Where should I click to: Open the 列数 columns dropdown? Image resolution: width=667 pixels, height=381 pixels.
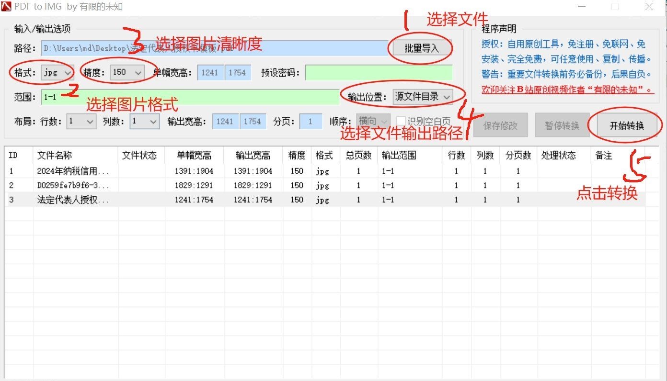pyautogui.click(x=145, y=122)
